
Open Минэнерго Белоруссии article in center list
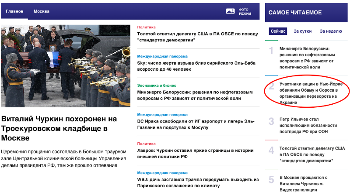pos(195,95)
